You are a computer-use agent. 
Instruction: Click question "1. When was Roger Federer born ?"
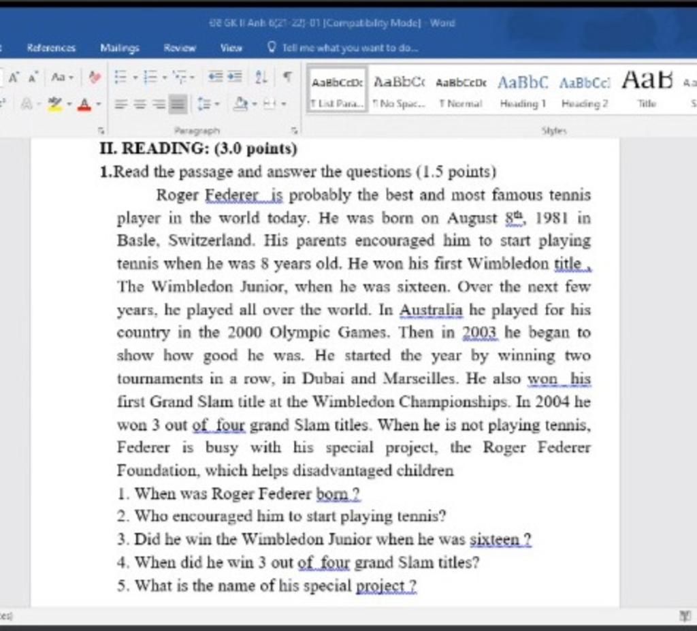pos(239,494)
